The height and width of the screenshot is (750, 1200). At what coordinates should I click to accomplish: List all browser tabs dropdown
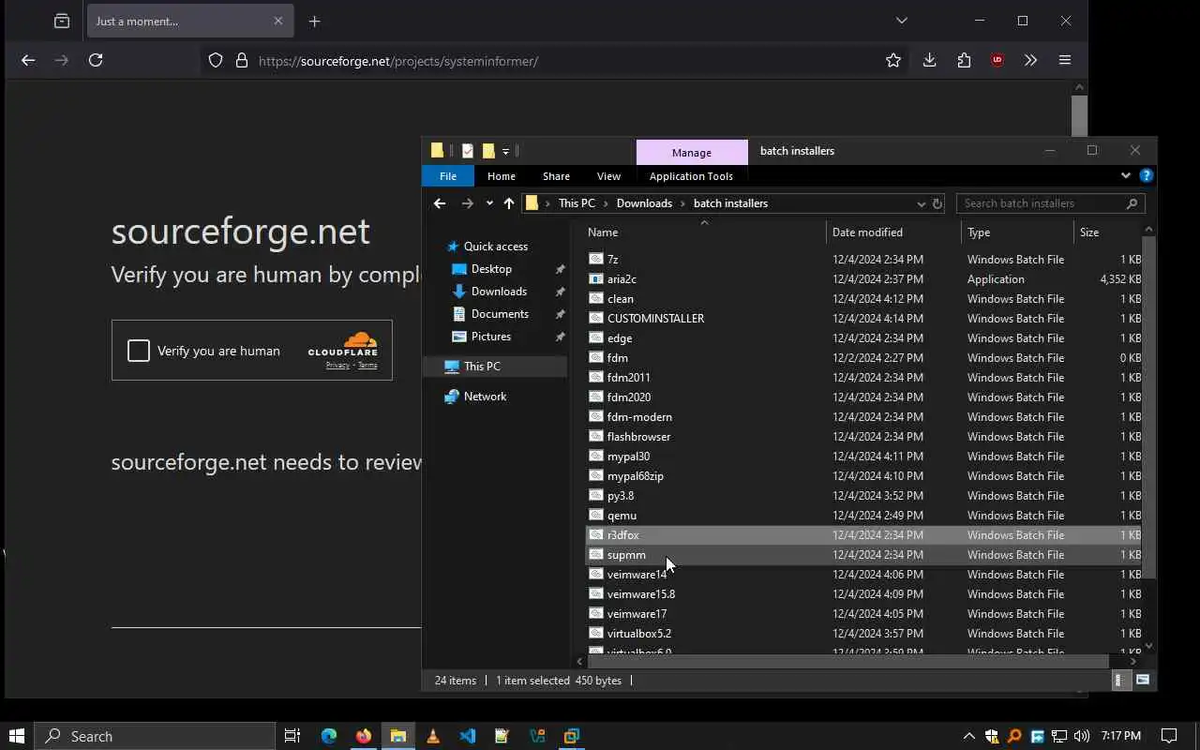tap(901, 21)
